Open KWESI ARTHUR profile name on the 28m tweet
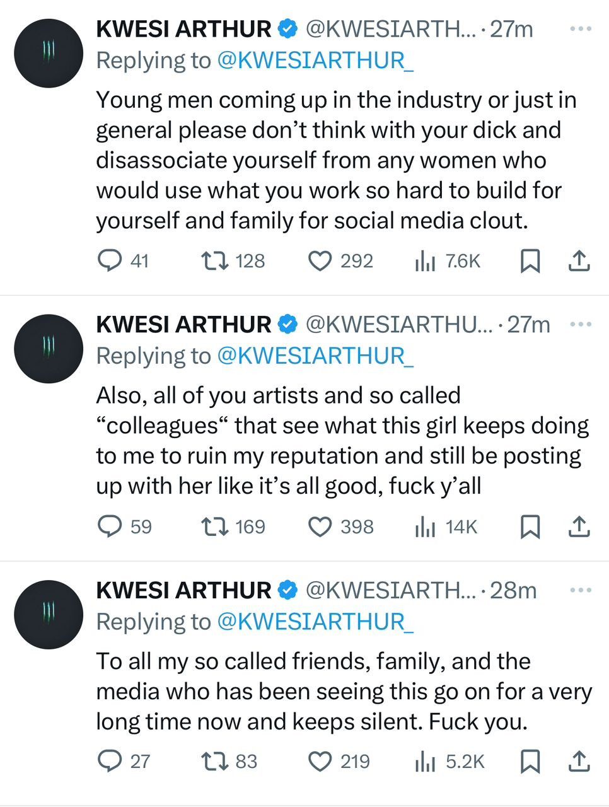Image resolution: width=609 pixels, height=807 pixels. tap(183, 591)
